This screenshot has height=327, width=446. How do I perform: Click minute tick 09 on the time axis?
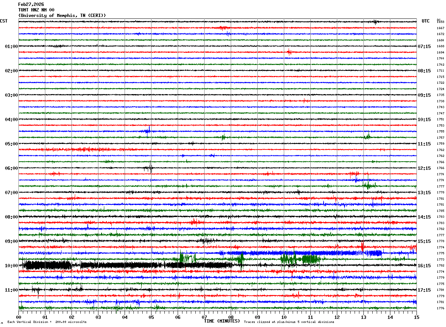257,317
